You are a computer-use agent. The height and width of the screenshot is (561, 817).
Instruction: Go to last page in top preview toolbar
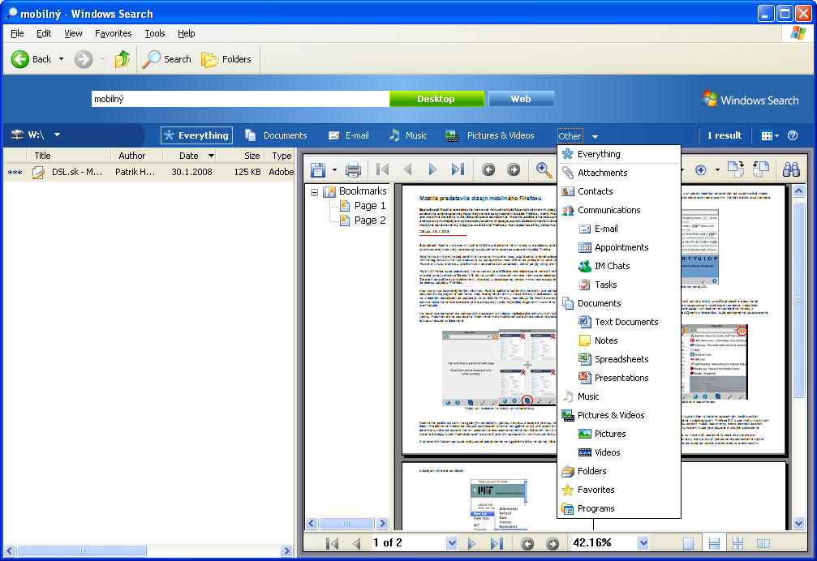tap(458, 169)
